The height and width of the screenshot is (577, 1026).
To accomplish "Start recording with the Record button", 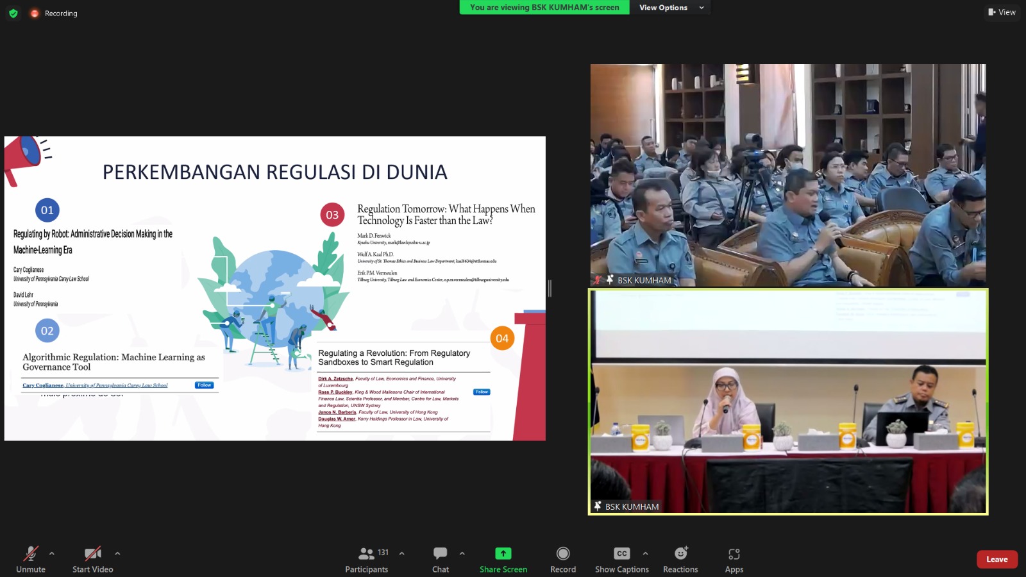I will click(x=563, y=554).
